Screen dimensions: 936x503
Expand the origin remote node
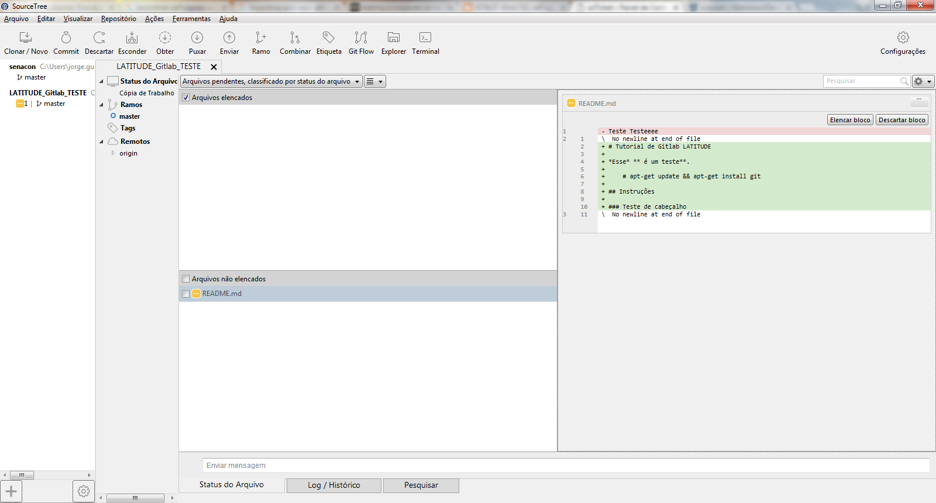(113, 153)
